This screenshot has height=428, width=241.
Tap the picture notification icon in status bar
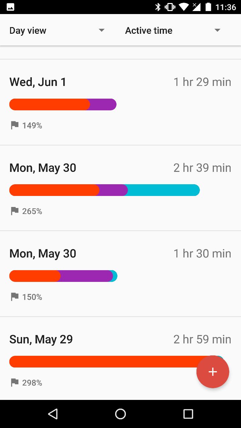[x=10, y=7]
